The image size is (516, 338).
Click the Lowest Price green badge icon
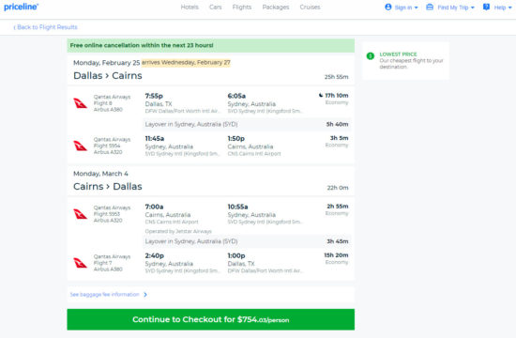[x=371, y=56]
